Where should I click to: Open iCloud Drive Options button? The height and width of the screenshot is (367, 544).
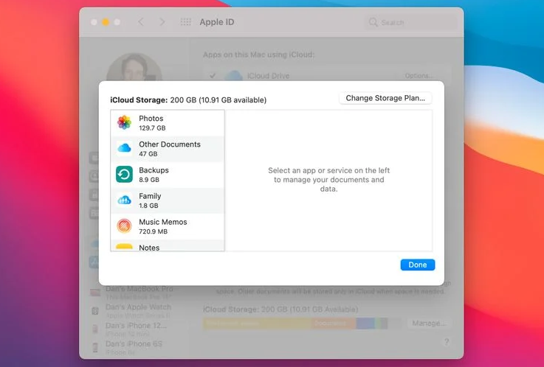tap(418, 76)
